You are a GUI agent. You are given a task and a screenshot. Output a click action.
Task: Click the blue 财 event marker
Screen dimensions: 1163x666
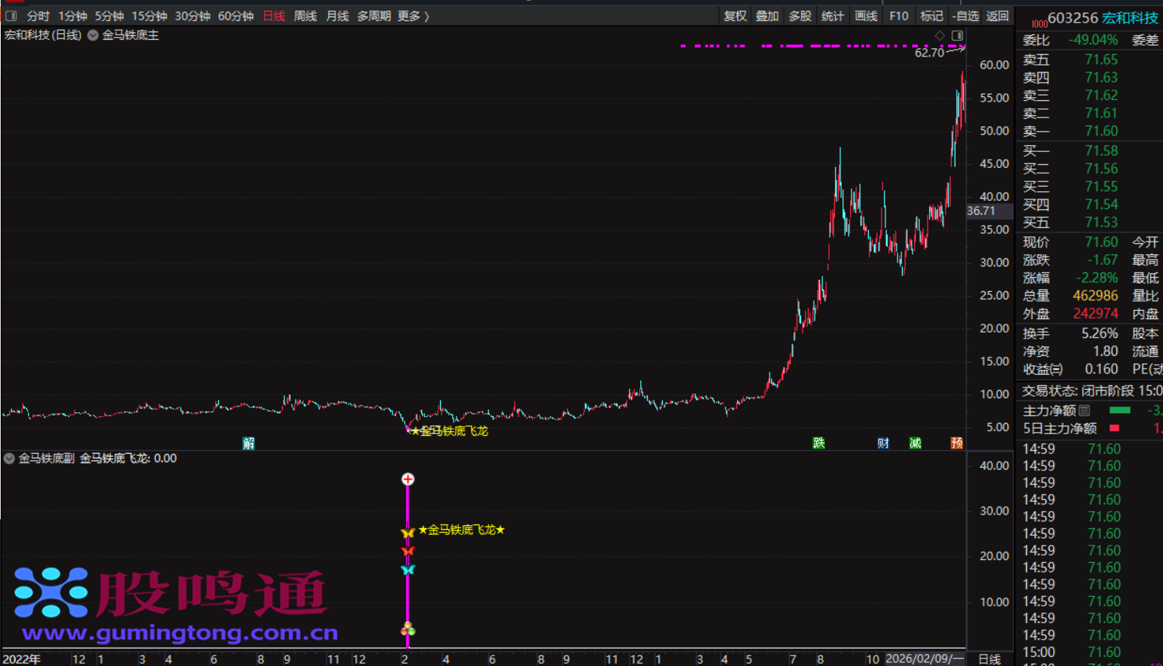click(883, 443)
